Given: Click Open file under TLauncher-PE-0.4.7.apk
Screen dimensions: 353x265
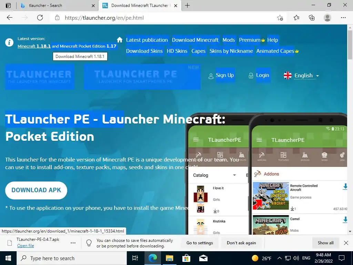Looking at the screenshot, I should (26, 246).
